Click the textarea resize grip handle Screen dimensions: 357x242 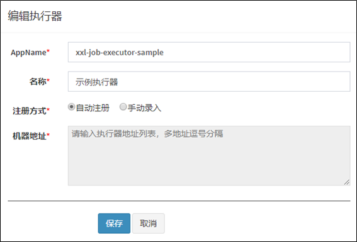(x=347, y=182)
